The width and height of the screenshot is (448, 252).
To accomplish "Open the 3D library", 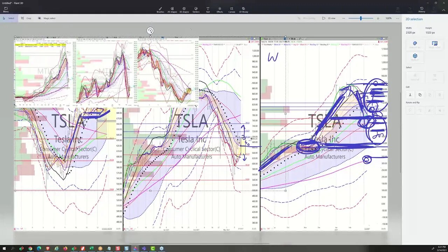I will [244, 10].
